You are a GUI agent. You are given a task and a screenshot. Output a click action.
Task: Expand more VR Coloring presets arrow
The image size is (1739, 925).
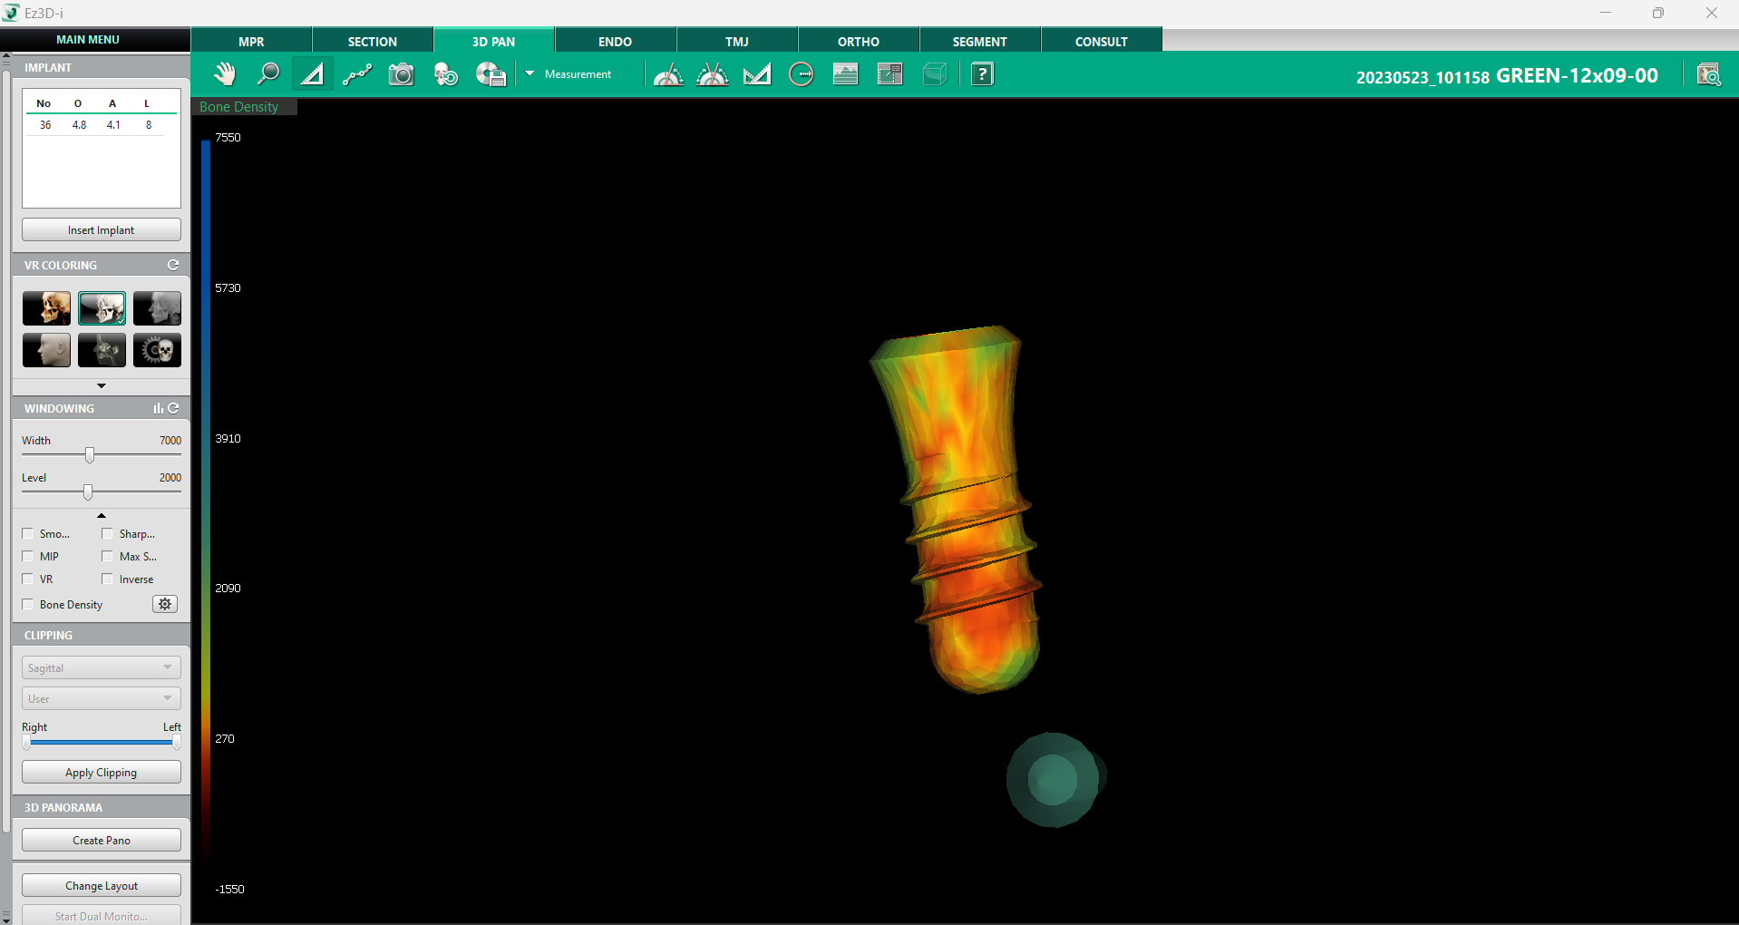click(x=102, y=385)
